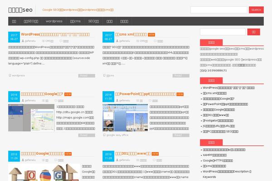The image size is (272, 181).
Task: Open the nav item starting with SEO
Action: [93, 21]
